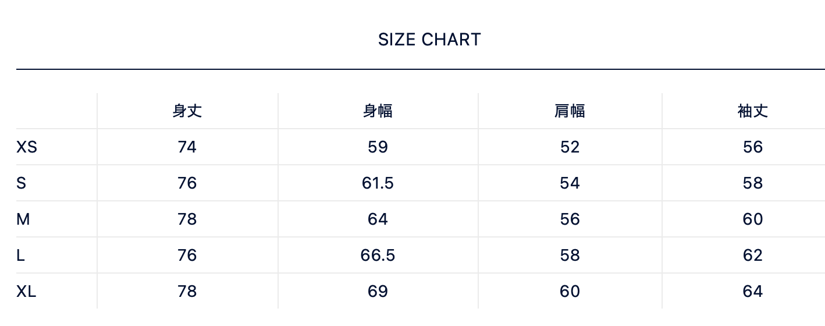Click the 袖丈 column header
Screen dimensions: 825x326
[752, 111]
